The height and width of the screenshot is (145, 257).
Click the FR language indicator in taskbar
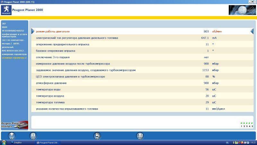click(x=227, y=142)
